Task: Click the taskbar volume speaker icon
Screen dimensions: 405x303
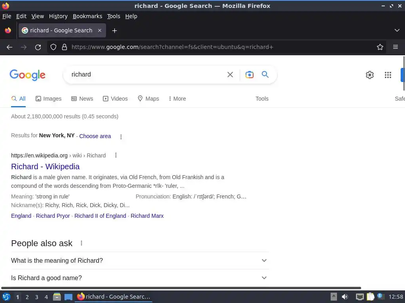Action: (345, 297)
